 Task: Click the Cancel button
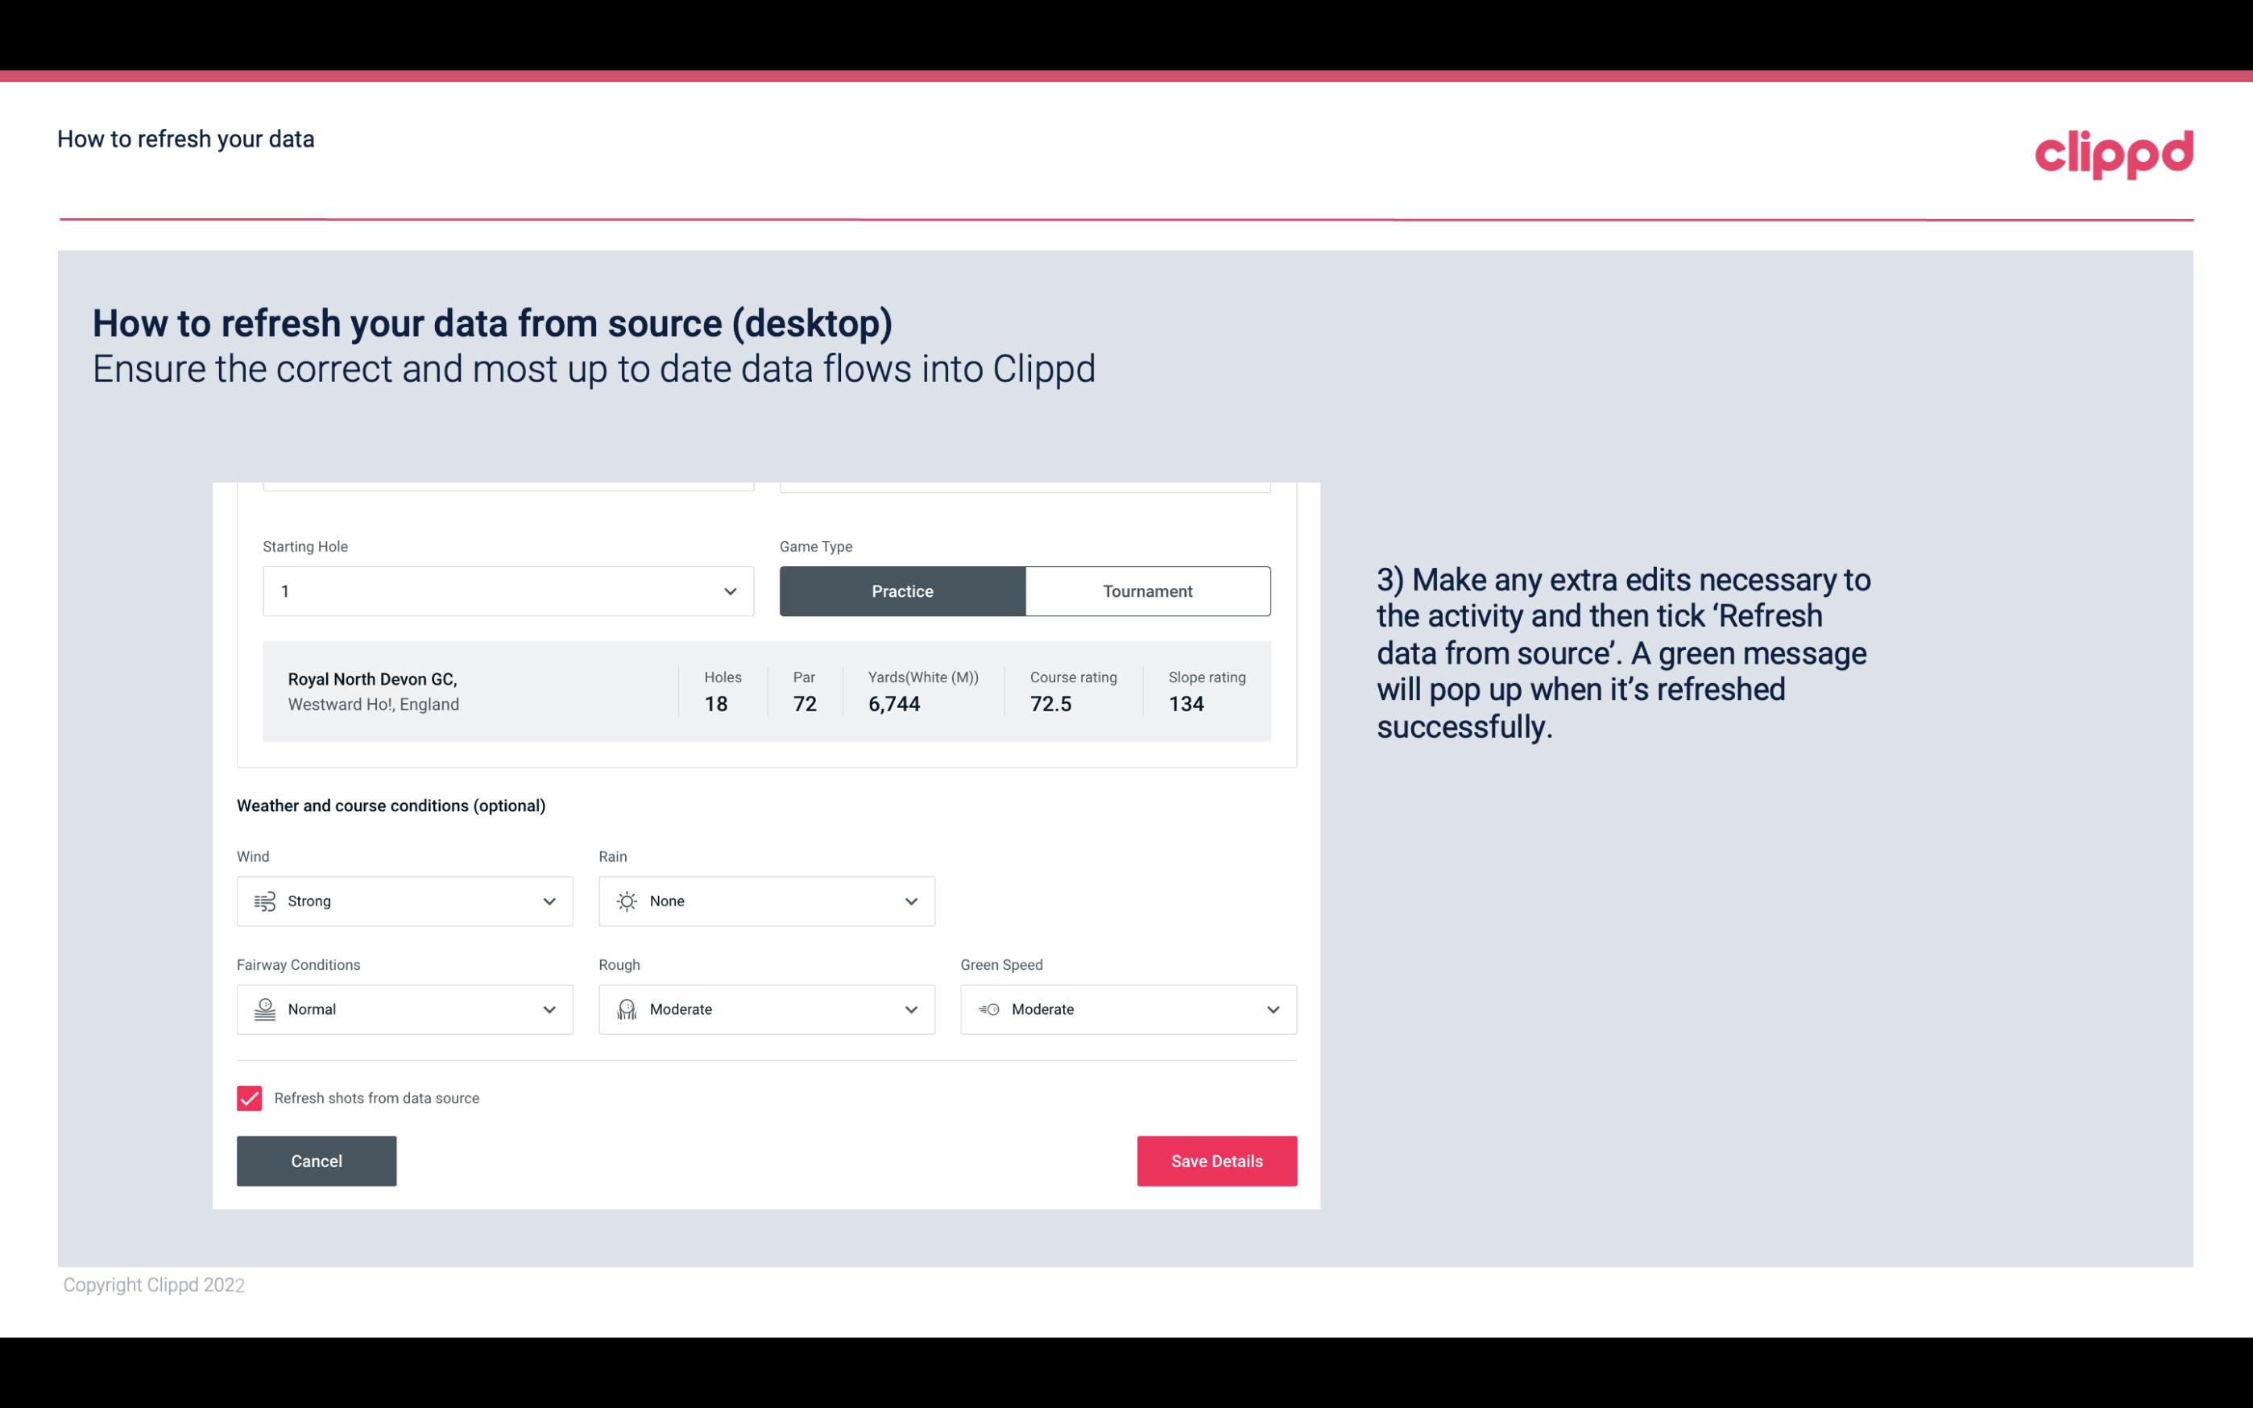pyautogui.click(x=317, y=1160)
